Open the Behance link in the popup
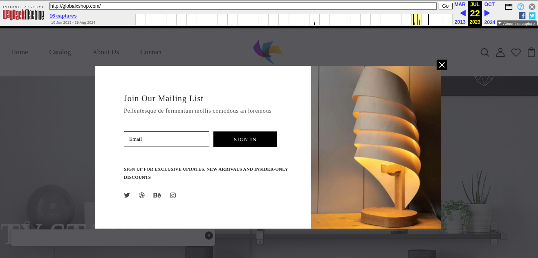This screenshot has width=538, height=258. [x=157, y=195]
